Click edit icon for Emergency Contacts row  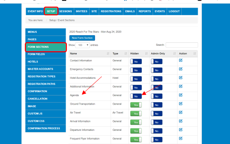point(181,69)
